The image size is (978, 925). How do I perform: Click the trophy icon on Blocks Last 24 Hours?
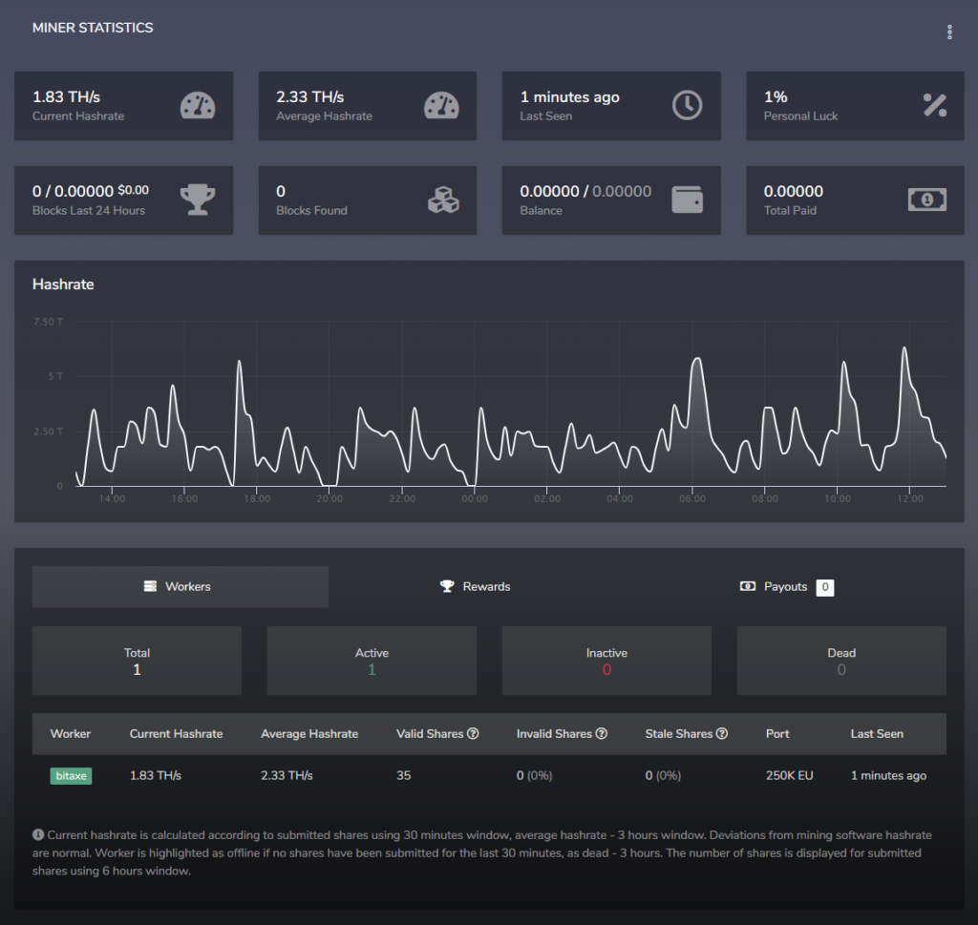(198, 200)
